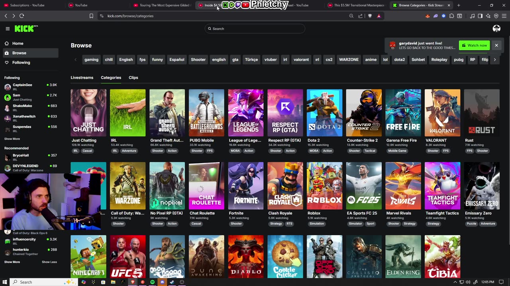
Task: Switch to the Clips tab
Action: point(133,77)
